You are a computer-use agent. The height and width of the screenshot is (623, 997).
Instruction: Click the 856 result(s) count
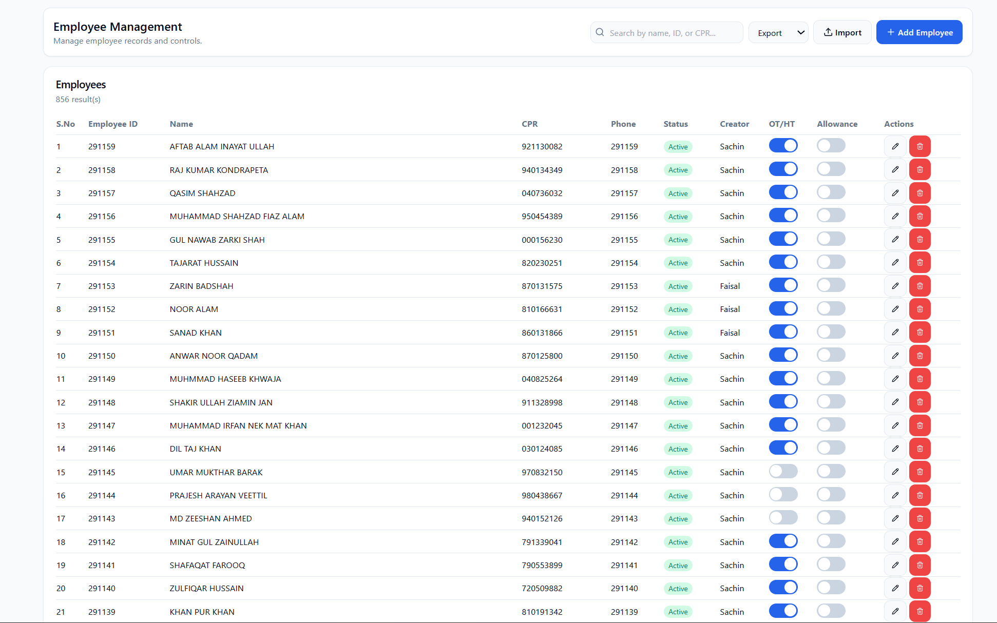78,99
